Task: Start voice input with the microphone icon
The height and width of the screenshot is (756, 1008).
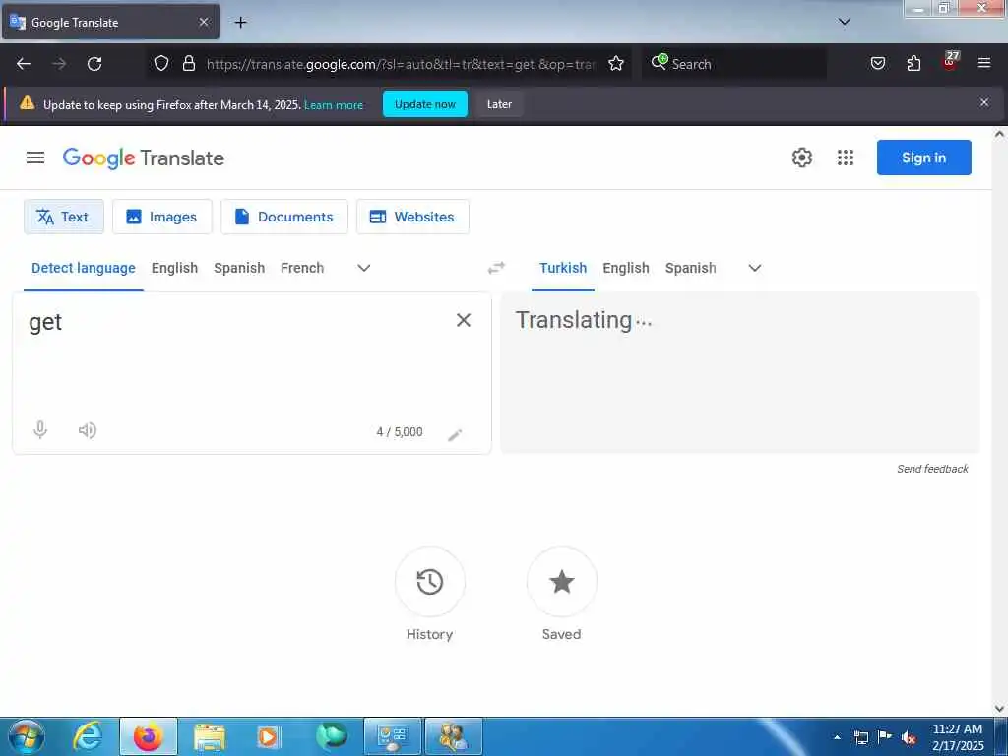Action: (x=40, y=429)
